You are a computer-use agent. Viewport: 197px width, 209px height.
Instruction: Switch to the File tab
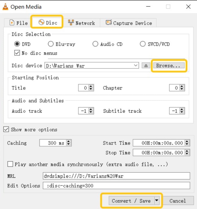click(19, 23)
